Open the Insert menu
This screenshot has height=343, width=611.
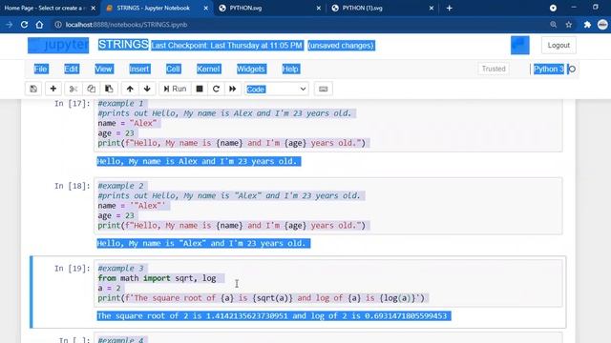pyautogui.click(x=139, y=70)
